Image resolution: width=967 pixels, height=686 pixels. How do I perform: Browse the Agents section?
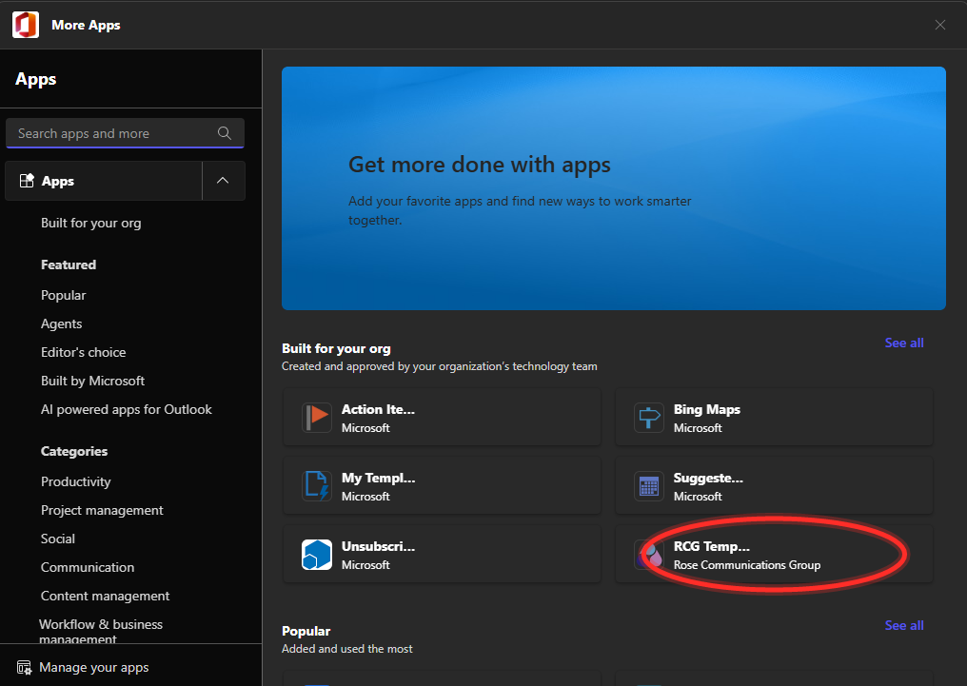61,323
